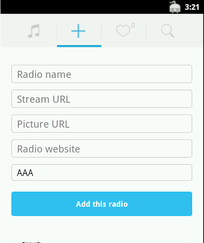Open the heart favorites tab
The height and width of the screenshot is (243, 204).
[123, 31]
